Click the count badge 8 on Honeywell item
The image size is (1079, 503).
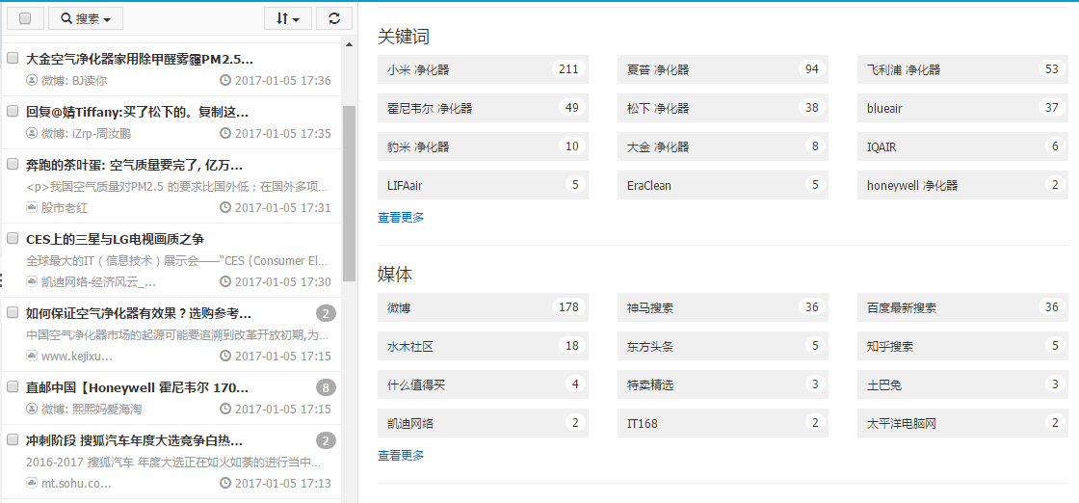[x=327, y=388]
